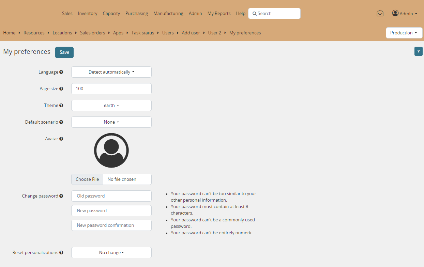
Task: Click the blue help question mark button
Action: [x=419, y=51]
